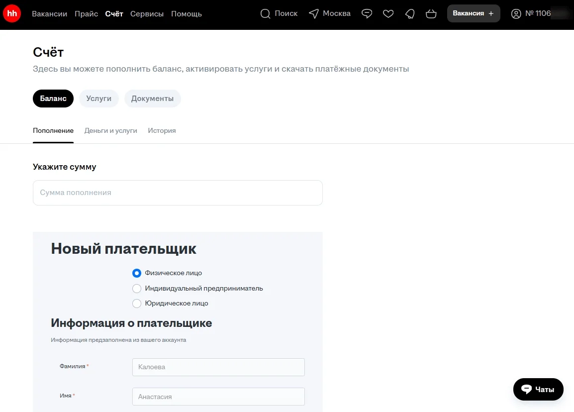Image resolution: width=574 pixels, height=412 pixels.
Task: Open messages via speech bubble icon
Action: click(x=367, y=14)
